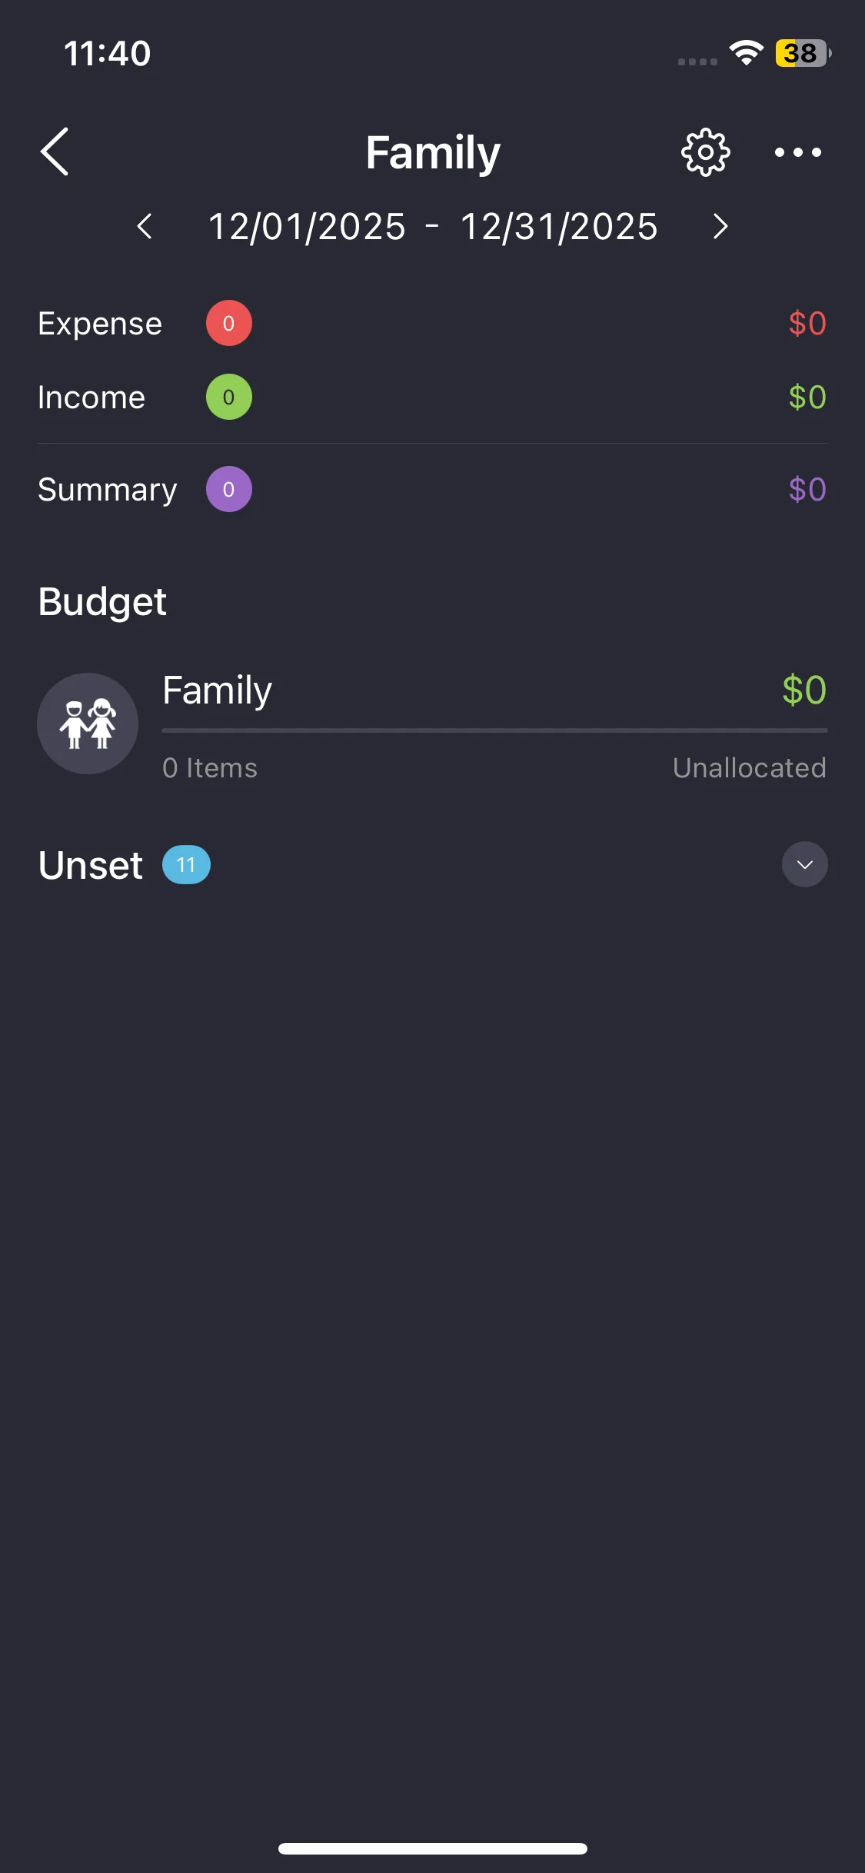Open the three-dot more options menu
Image resolution: width=865 pixels, height=1873 pixels.
point(797,152)
